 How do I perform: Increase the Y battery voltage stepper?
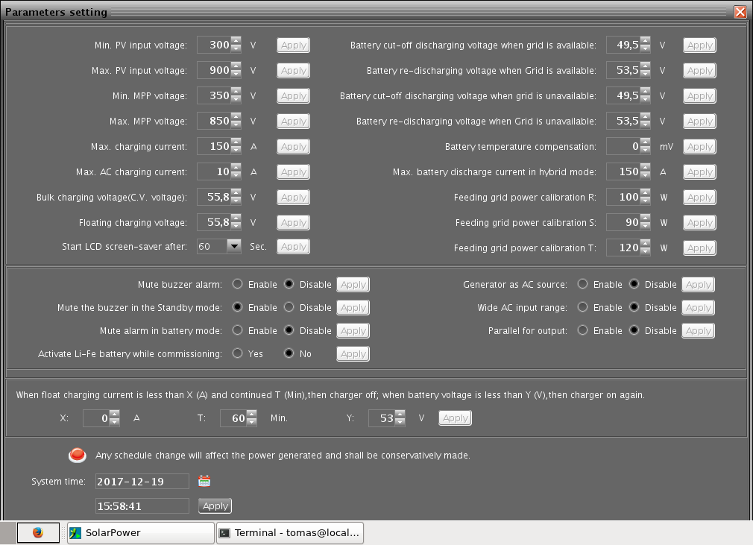pyautogui.click(x=400, y=414)
